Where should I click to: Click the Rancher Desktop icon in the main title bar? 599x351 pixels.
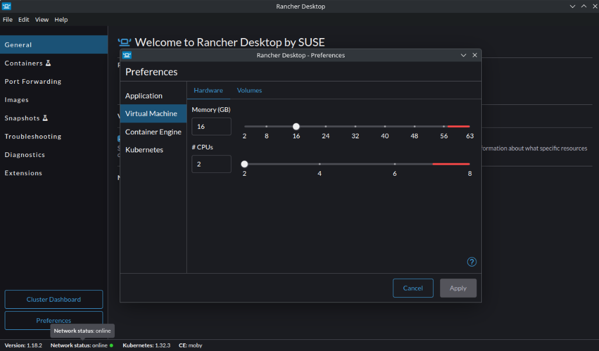point(6,6)
